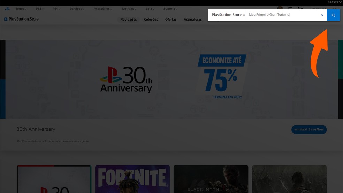Select the Ofertas tab
Image resolution: width=343 pixels, height=193 pixels.
pyautogui.click(x=171, y=20)
